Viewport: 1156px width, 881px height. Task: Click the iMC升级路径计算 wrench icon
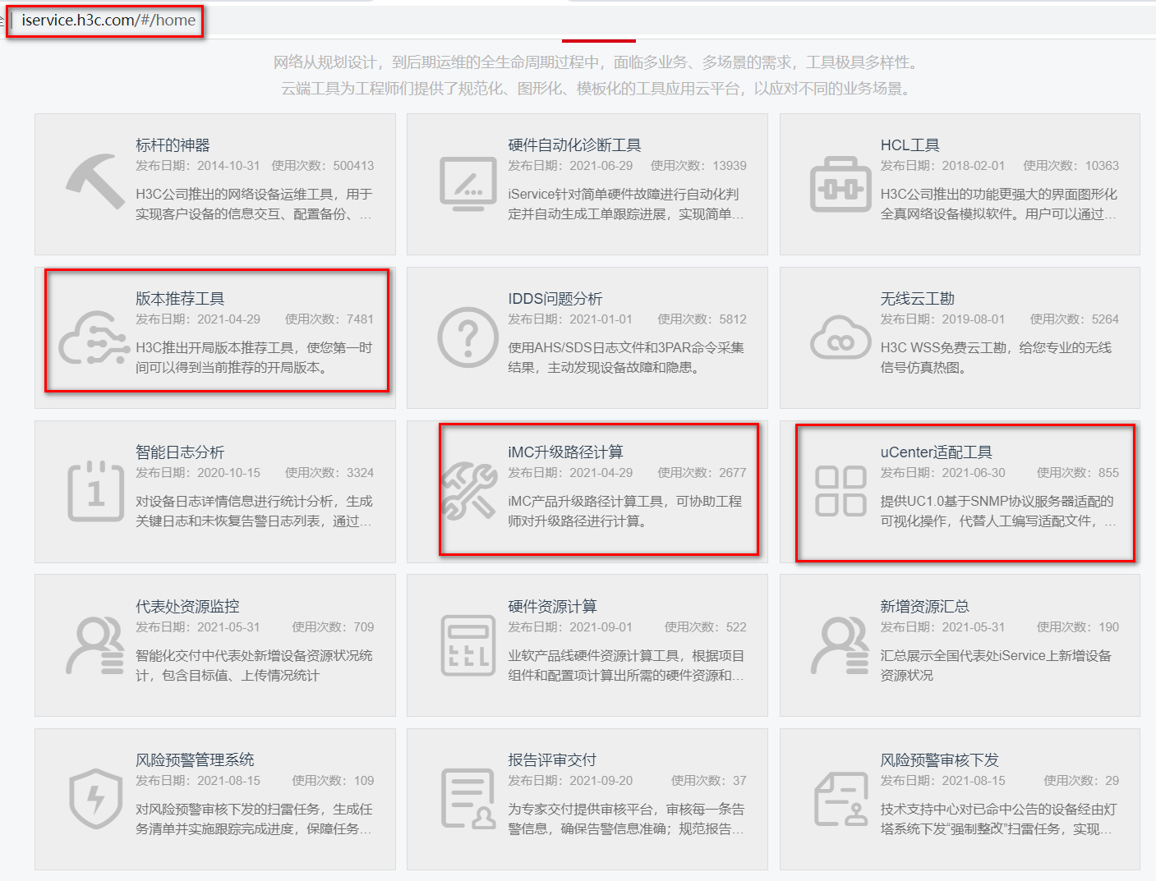click(x=469, y=491)
